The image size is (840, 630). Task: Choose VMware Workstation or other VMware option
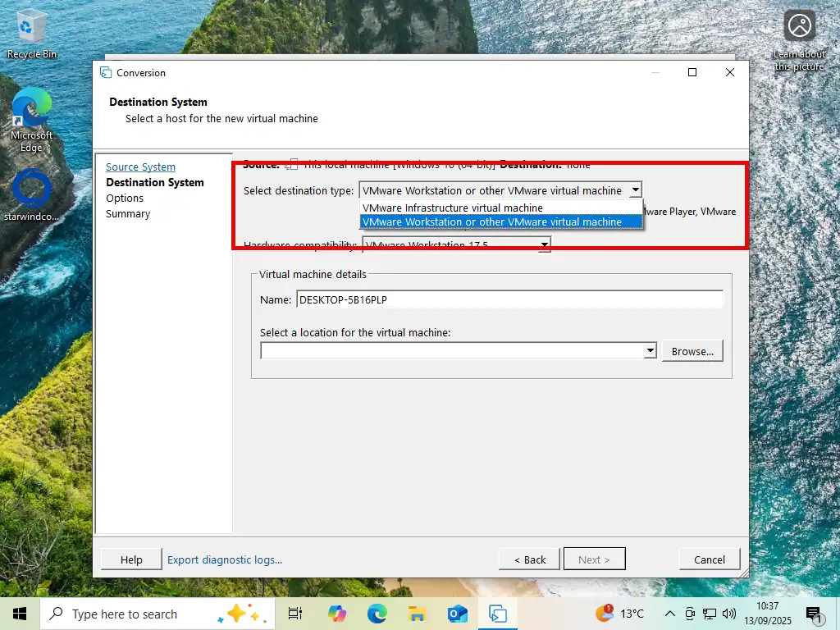tap(501, 221)
